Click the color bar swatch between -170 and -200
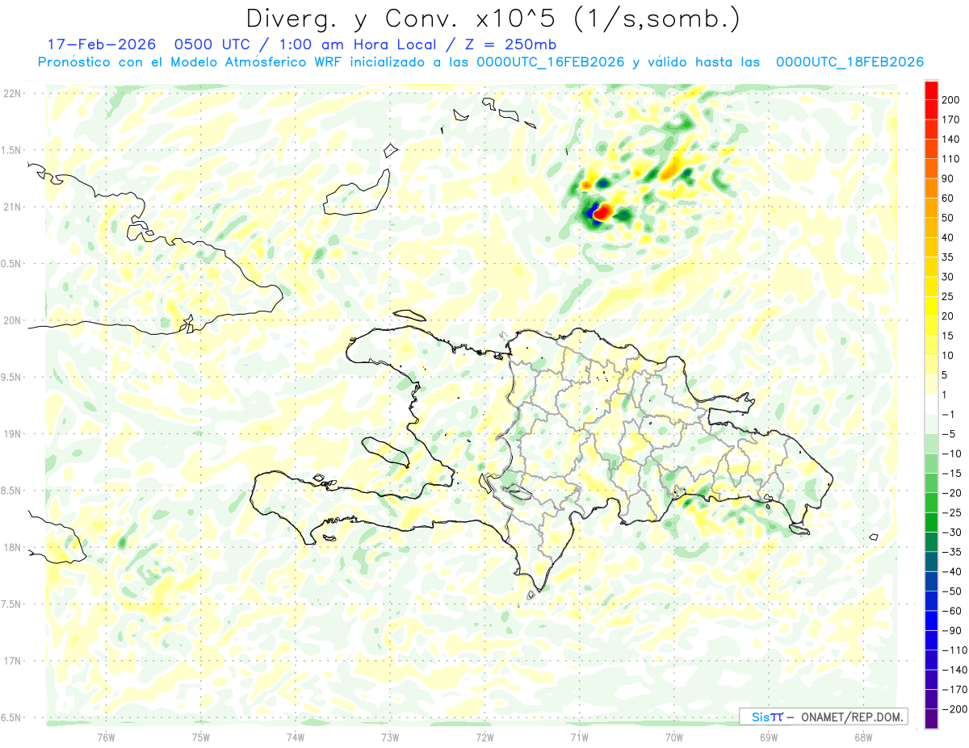 pyautogui.click(x=931, y=699)
